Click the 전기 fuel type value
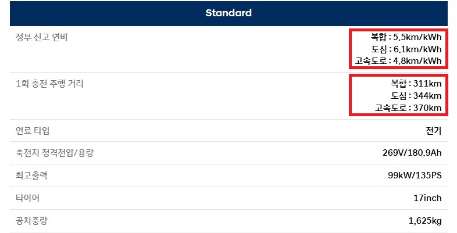 click(433, 131)
